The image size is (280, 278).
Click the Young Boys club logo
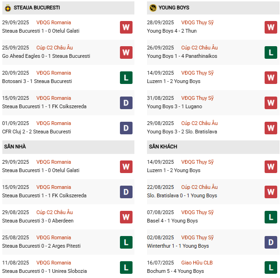pos(153,8)
